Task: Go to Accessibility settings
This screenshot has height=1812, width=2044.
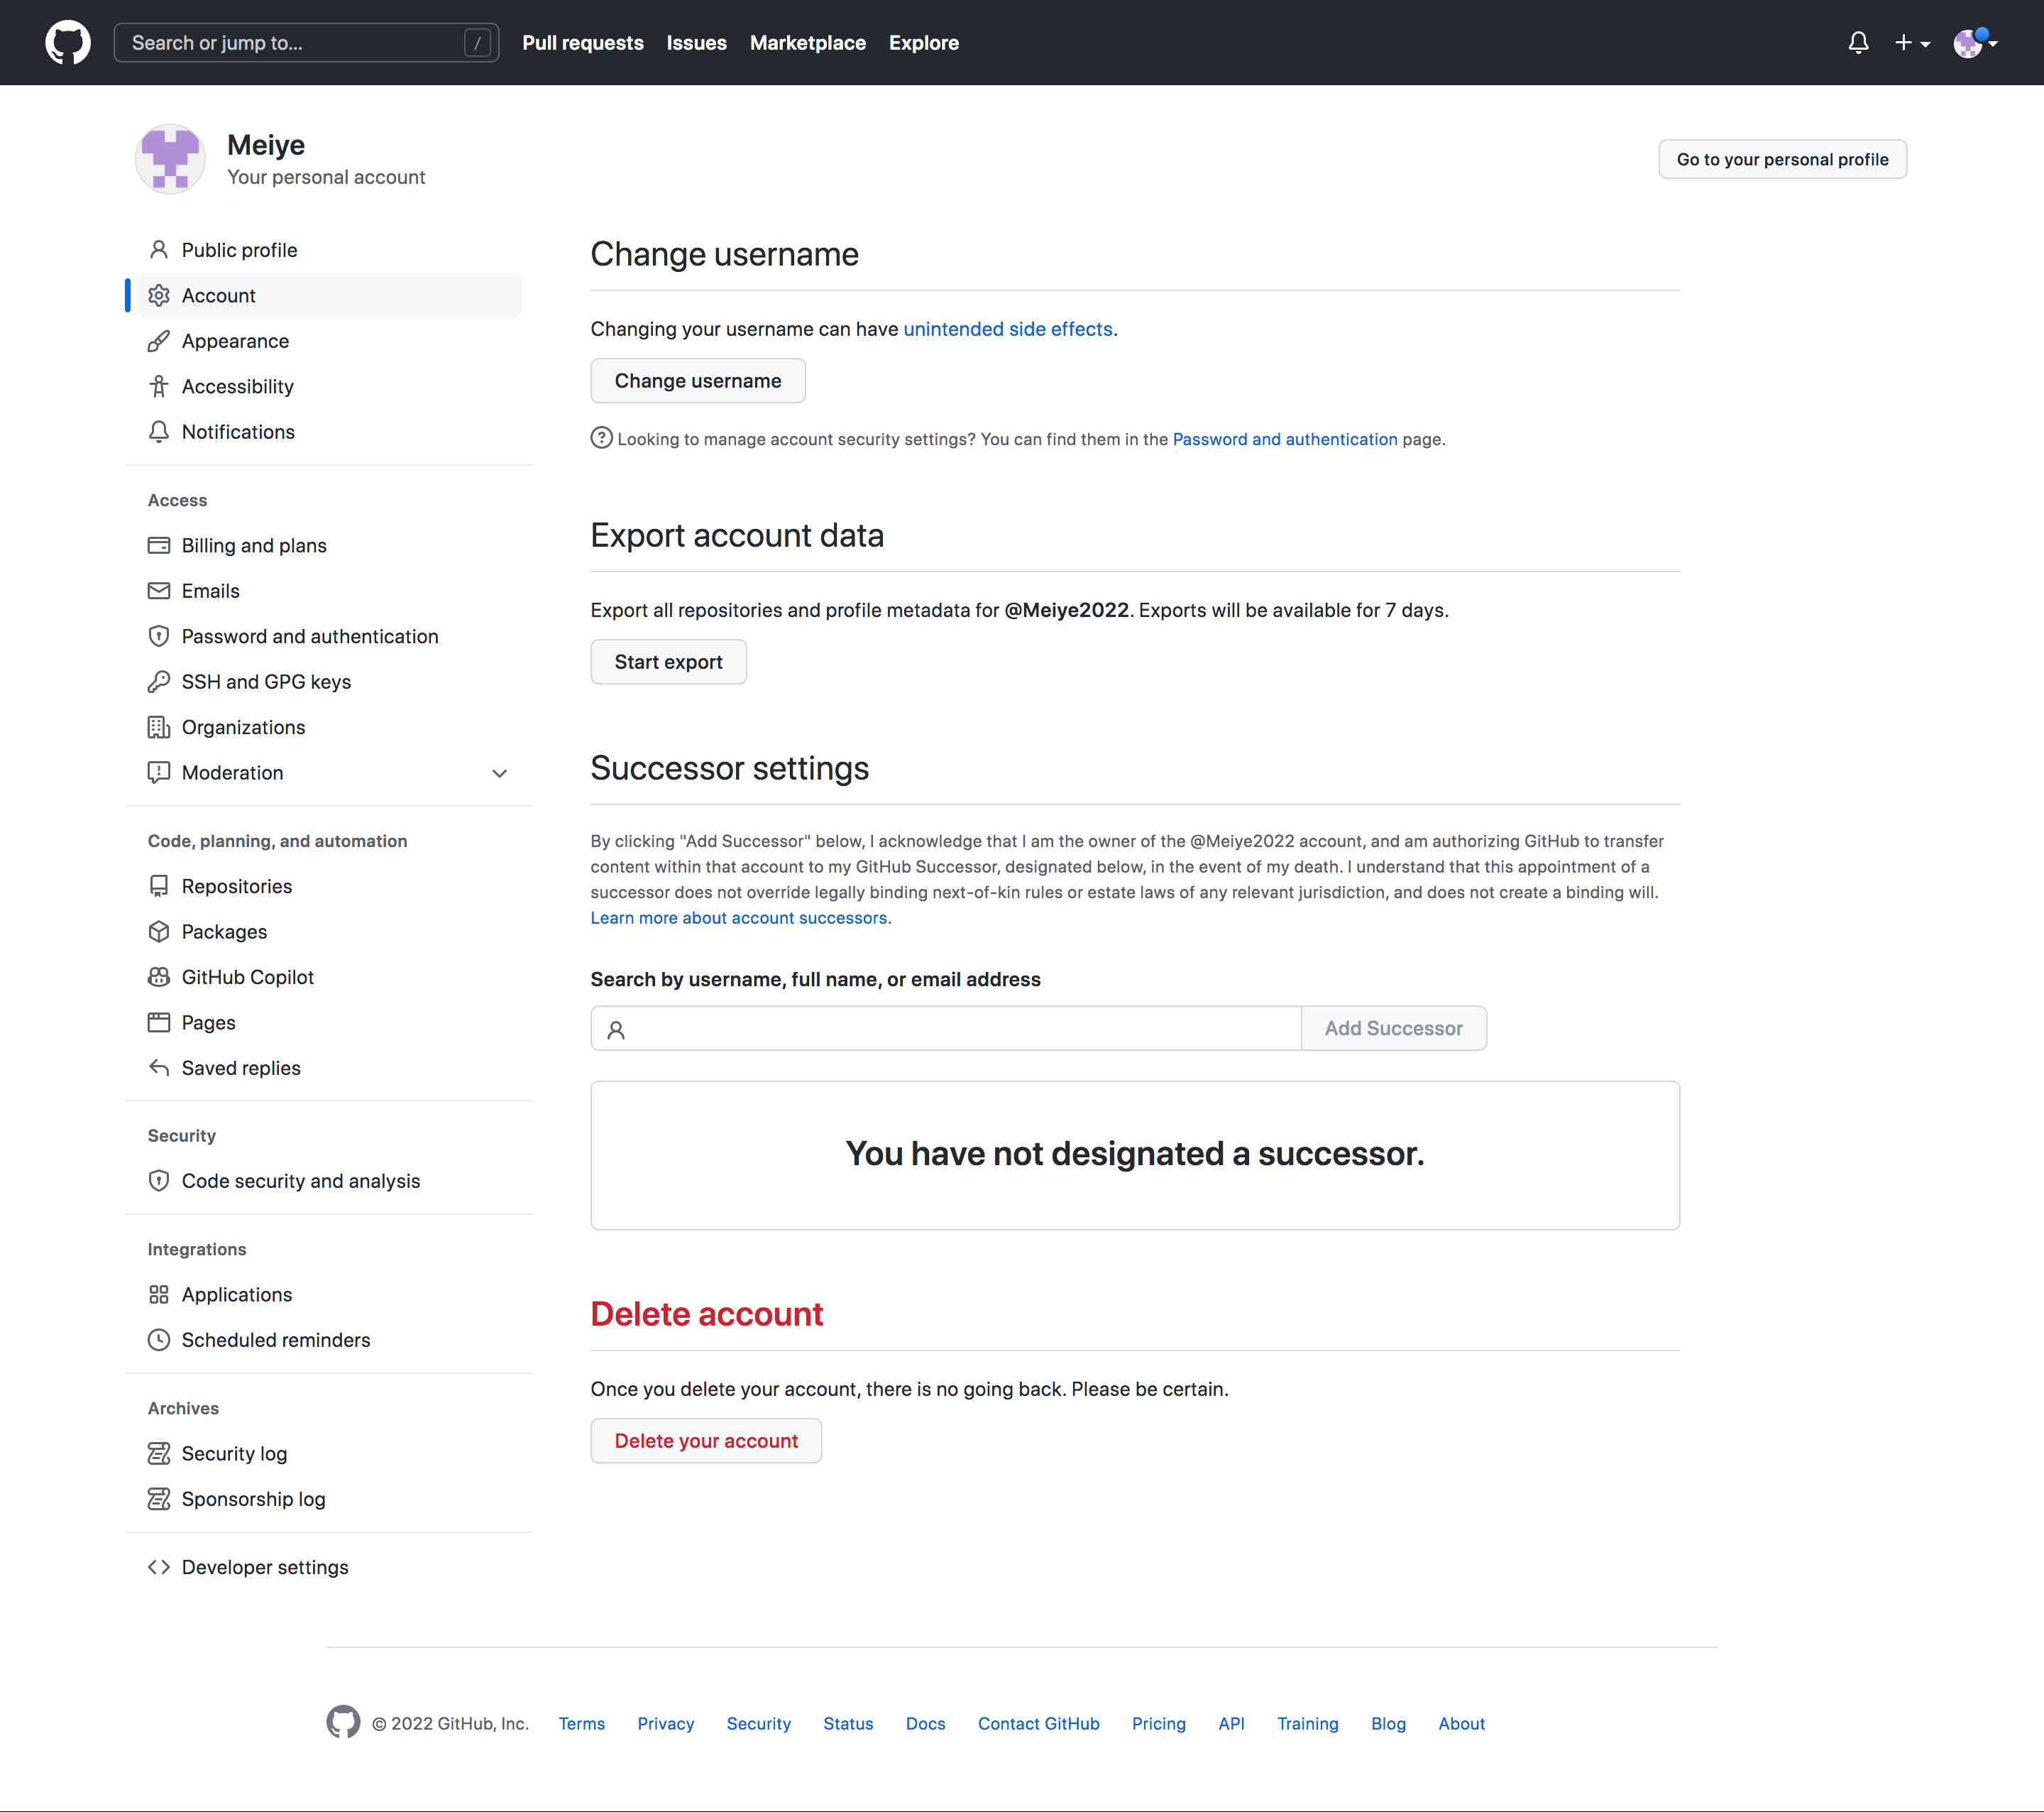Action: pyautogui.click(x=330, y=386)
